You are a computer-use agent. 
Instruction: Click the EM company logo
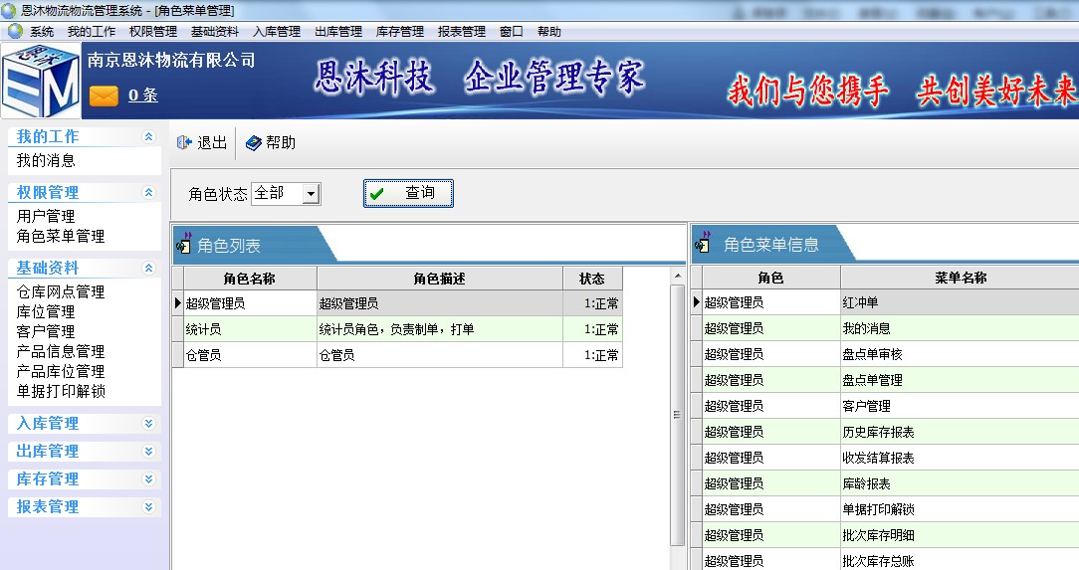point(40,83)
